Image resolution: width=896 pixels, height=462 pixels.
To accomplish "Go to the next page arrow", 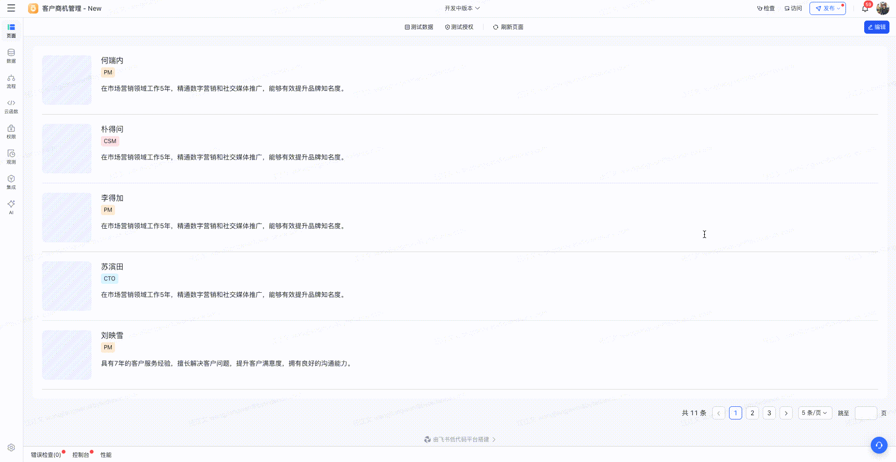I will 786,413.
